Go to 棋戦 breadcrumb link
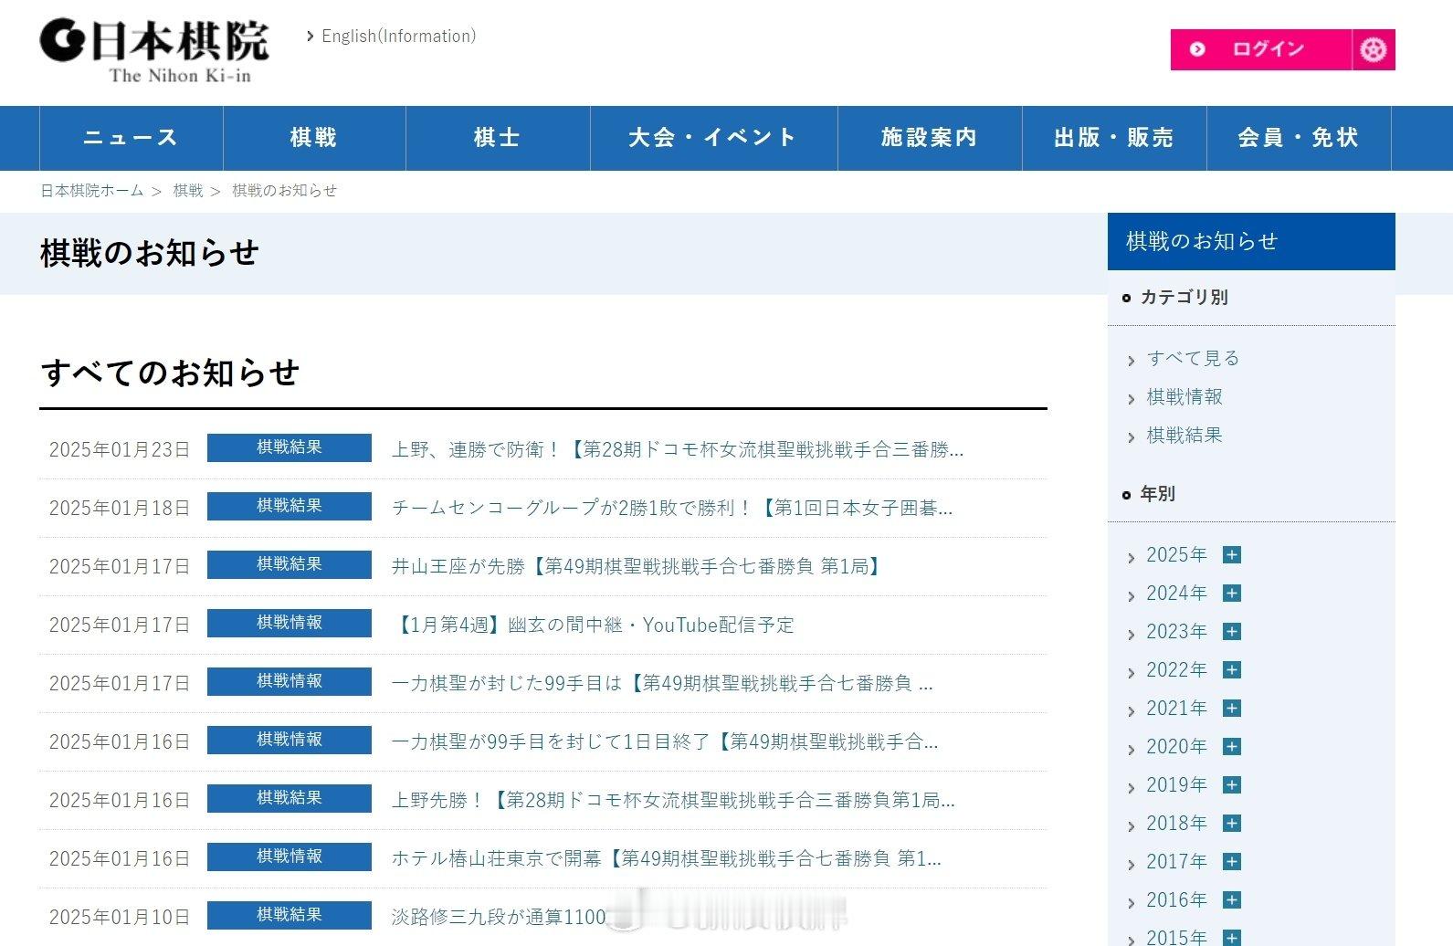1453x946 pixels. click(188, 191)
